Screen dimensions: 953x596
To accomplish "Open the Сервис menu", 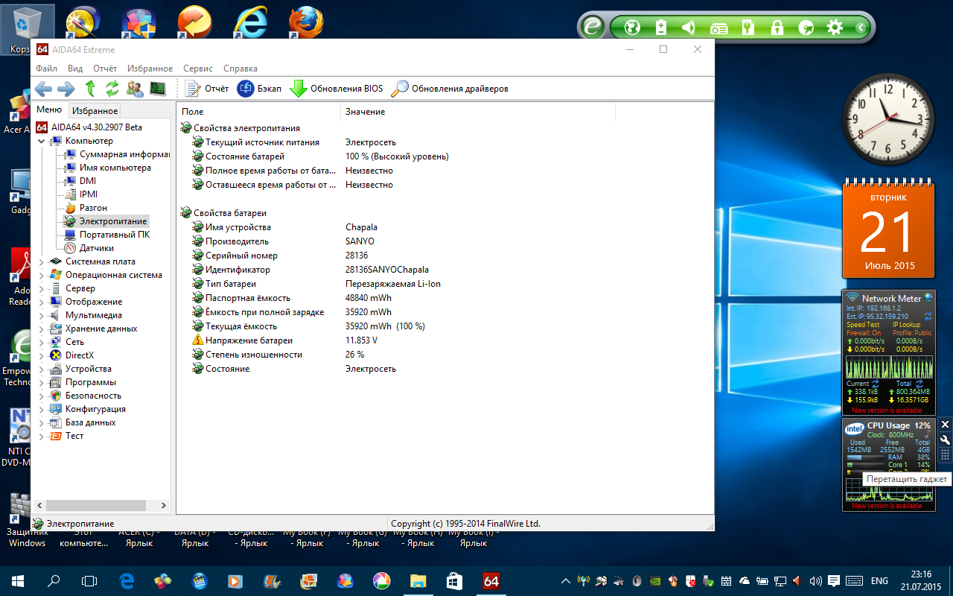I will click(198, 69).
